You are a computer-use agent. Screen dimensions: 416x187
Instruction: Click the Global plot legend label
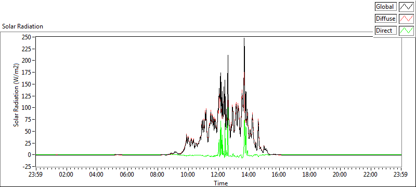[x=385, y=7]
